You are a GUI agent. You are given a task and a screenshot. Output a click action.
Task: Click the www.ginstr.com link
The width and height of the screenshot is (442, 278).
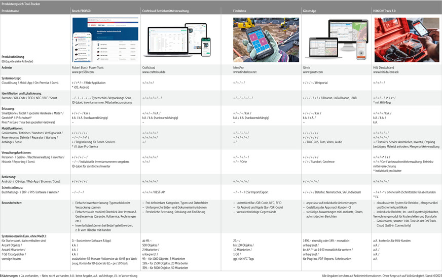click(313, 72)
